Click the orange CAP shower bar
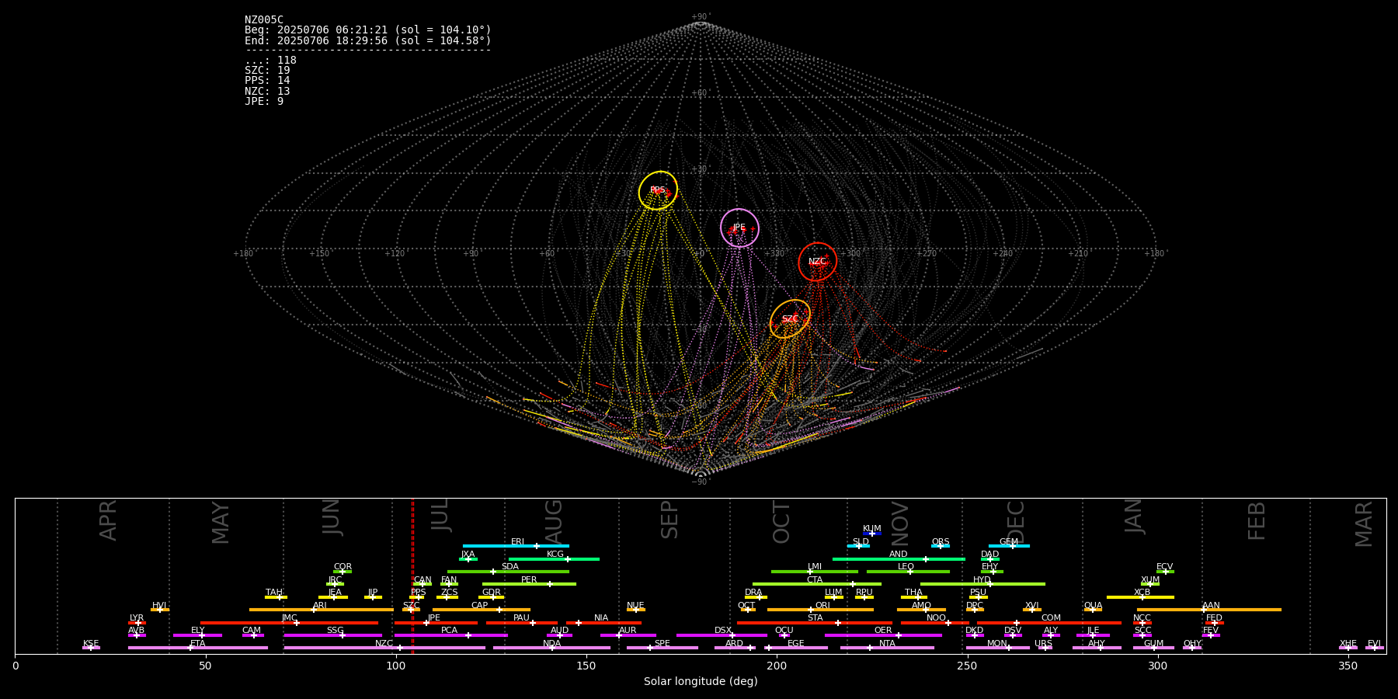The width and height of the screenshot is (1398, 699). tap(482, 610)
